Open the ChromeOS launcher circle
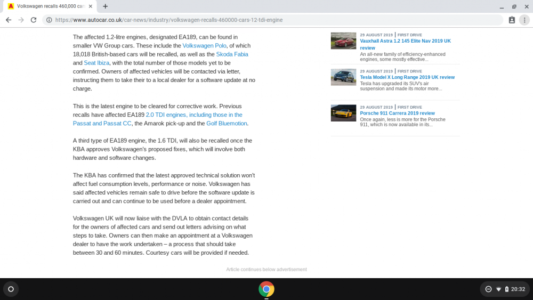533x300 pixels. coord(11,289)
